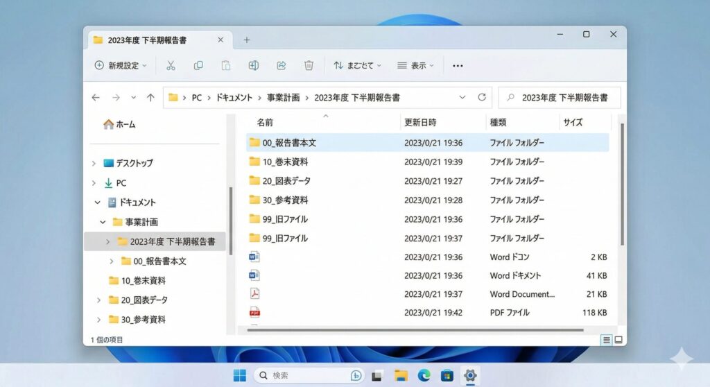Screen dimensions: 710x387
Task: Sort by 更新日時 column header
Action: pyautogui.click(x=420, y=122)
